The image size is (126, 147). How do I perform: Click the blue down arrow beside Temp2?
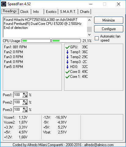coord(67,57)
